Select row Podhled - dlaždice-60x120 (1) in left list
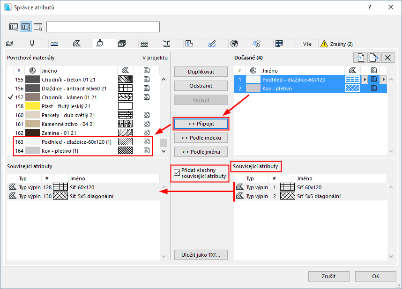 [83, 141]
